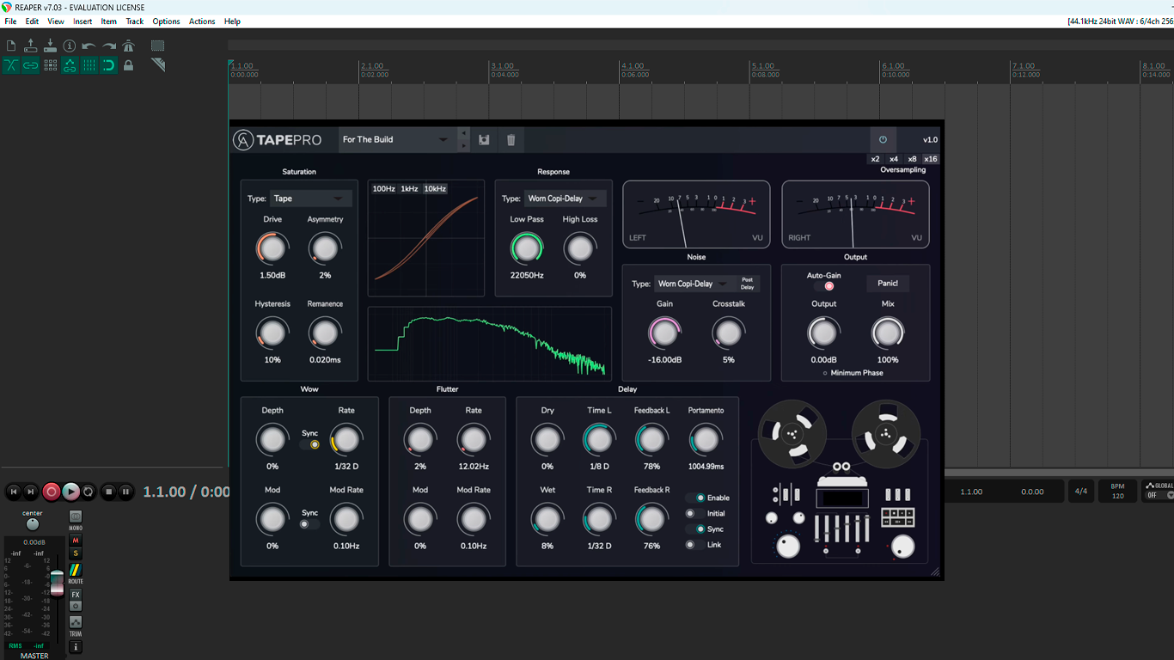
Task: Toggle ripple editing grid-squares icon
Action: coord(50,65)
